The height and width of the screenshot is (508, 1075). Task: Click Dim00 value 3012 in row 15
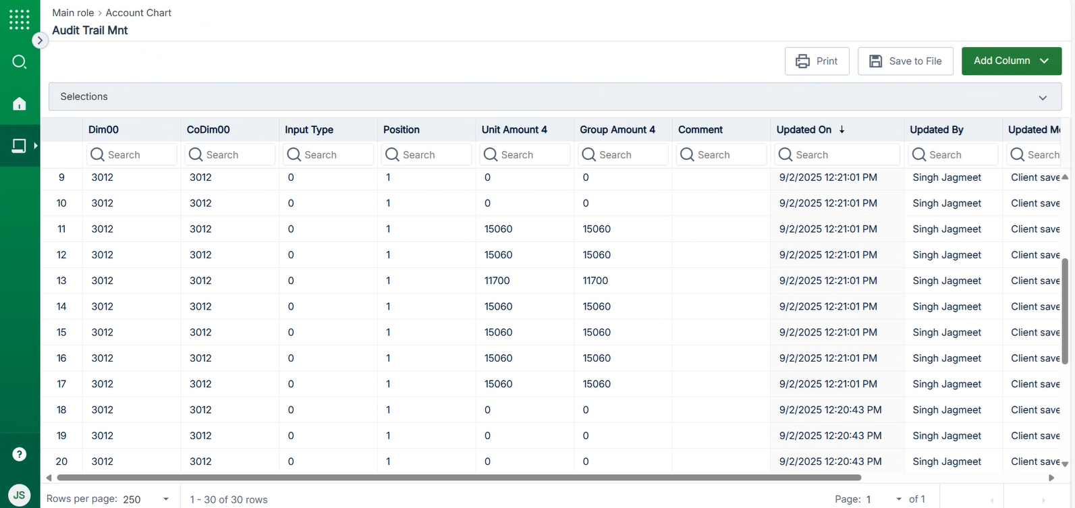103,333
